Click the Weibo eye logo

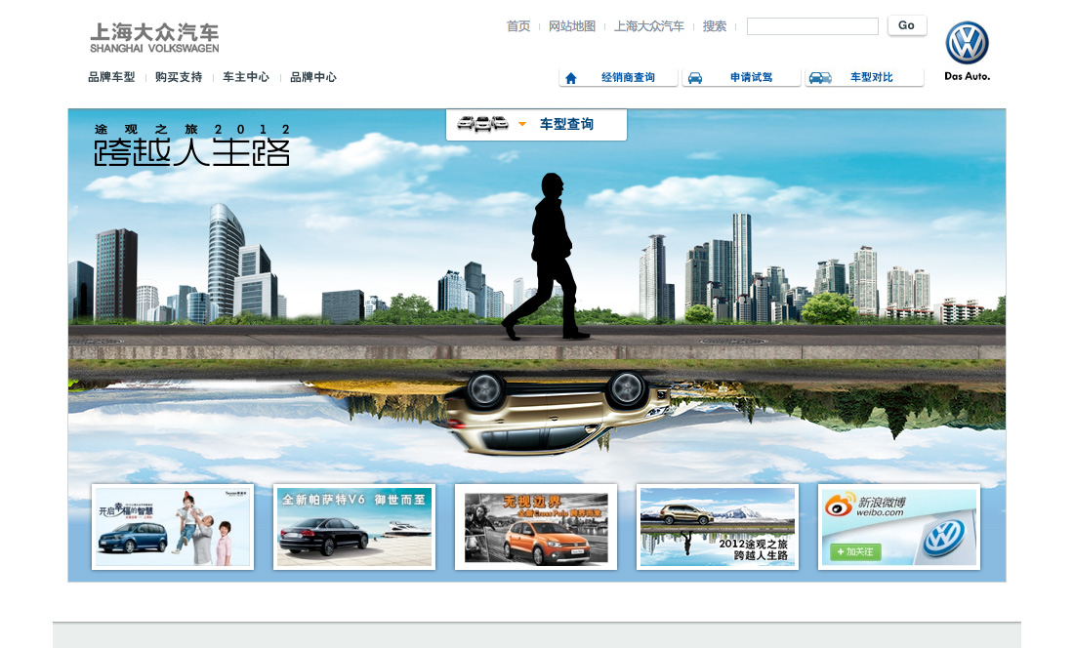[839, 506]
